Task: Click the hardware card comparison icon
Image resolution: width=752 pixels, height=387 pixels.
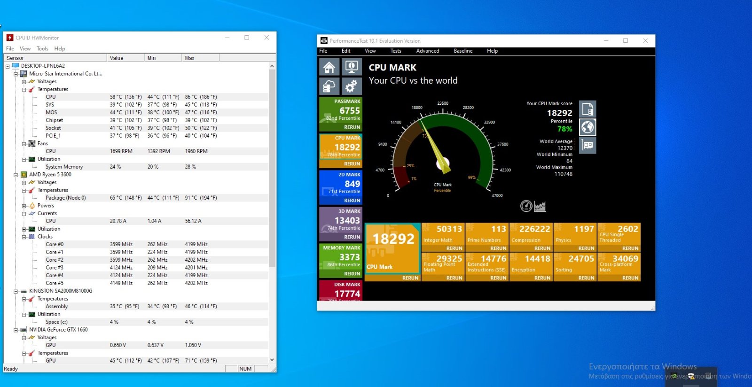Action: [x=587, y=145]
